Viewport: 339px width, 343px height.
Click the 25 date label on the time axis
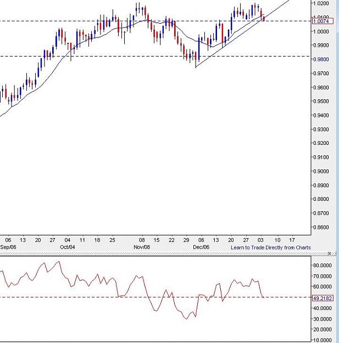[x=112, y=240]
